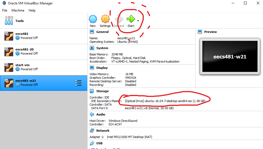
Task: Open Settings with the orange gear icon
Action: click(105, 19)
